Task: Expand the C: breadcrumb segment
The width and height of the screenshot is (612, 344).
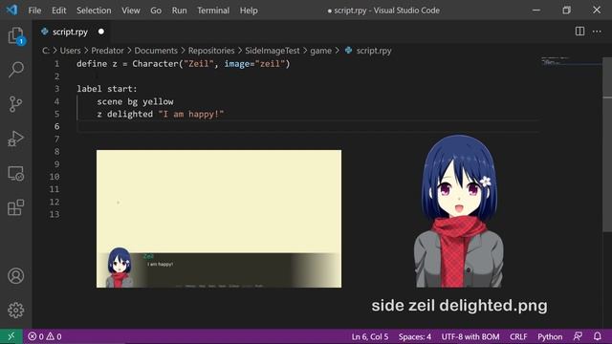Action: click(x=46, y=51)
